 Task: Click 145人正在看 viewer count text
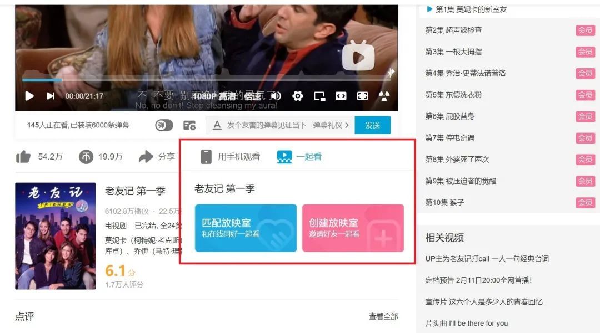click(x=78, y=125)
